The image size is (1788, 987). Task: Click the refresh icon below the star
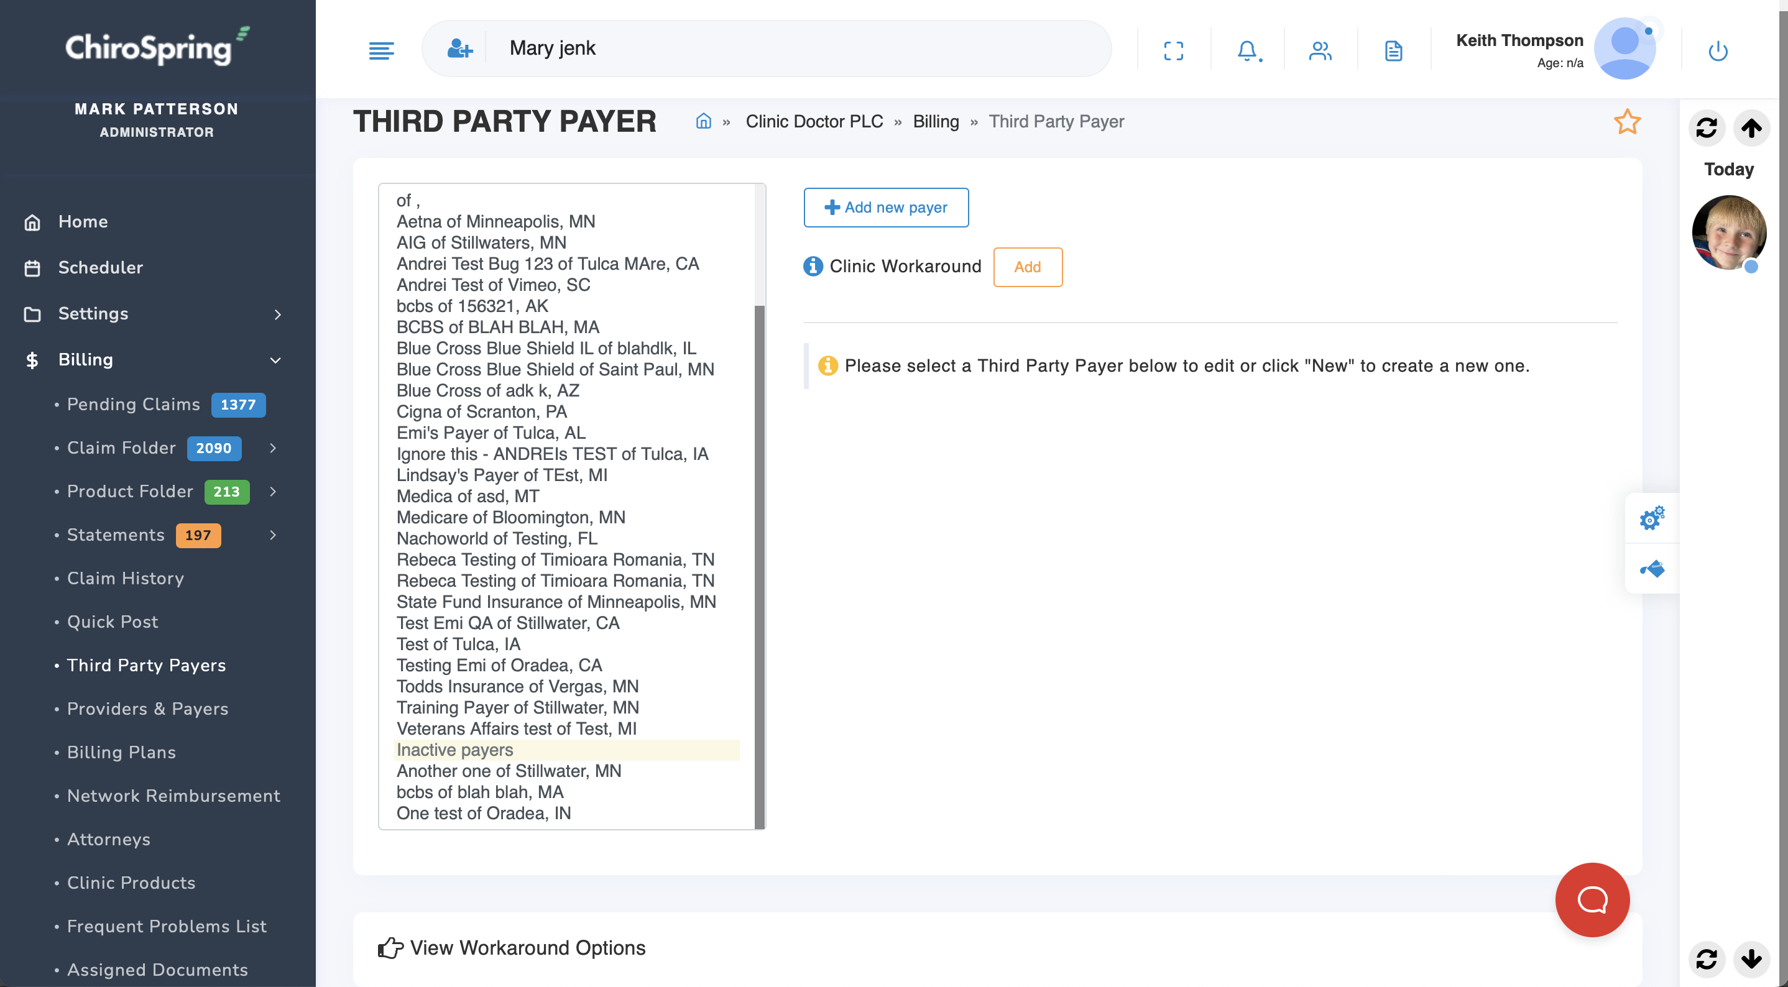tap(1707, 127)
